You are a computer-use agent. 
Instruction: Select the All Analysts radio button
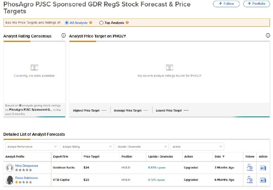point(67,23)
